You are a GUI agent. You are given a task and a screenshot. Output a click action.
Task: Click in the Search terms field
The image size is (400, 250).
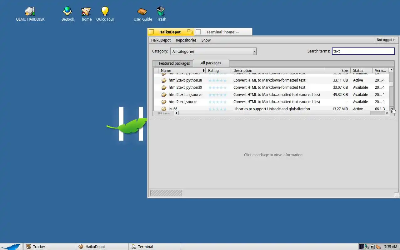(363, 51)
